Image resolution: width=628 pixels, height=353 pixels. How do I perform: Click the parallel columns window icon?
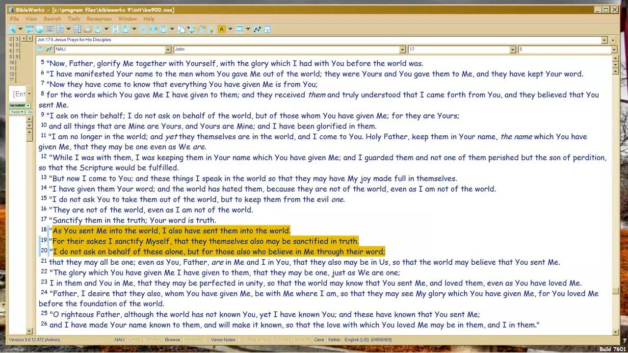click(78, 29)
